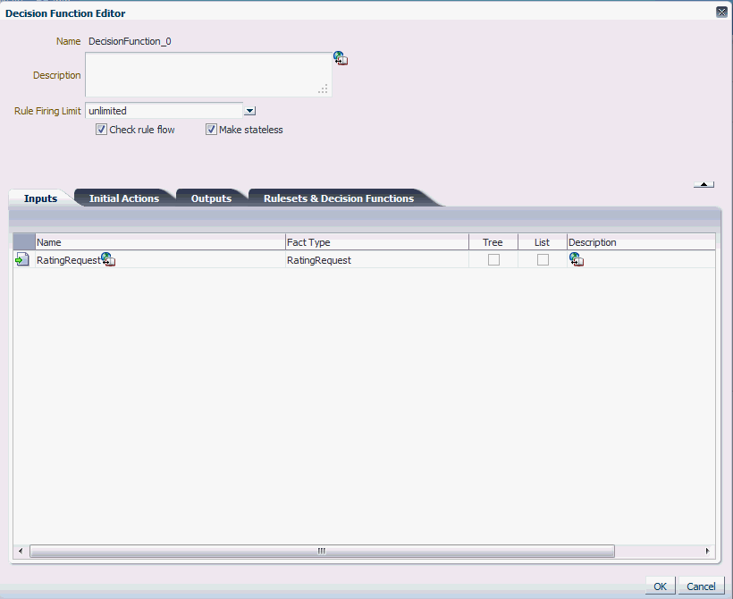
Task: Enable Tree checkbox for RatingRequest
Action: 493,259
